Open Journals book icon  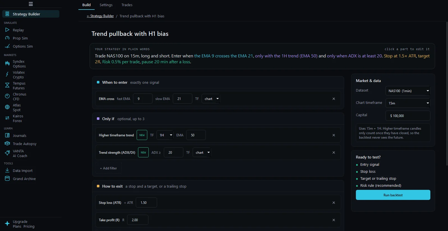[x=7, y=135]
